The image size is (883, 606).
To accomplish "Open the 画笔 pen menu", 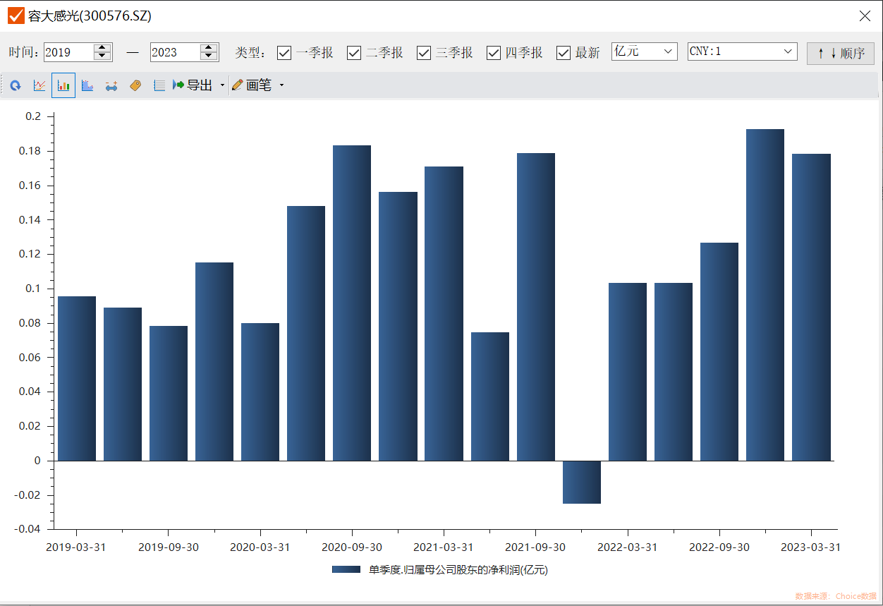I will tap(252, 85).
